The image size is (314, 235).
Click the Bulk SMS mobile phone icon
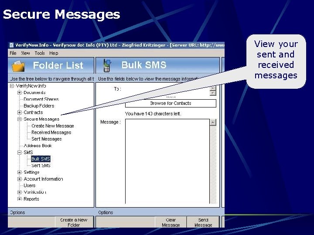107,65
